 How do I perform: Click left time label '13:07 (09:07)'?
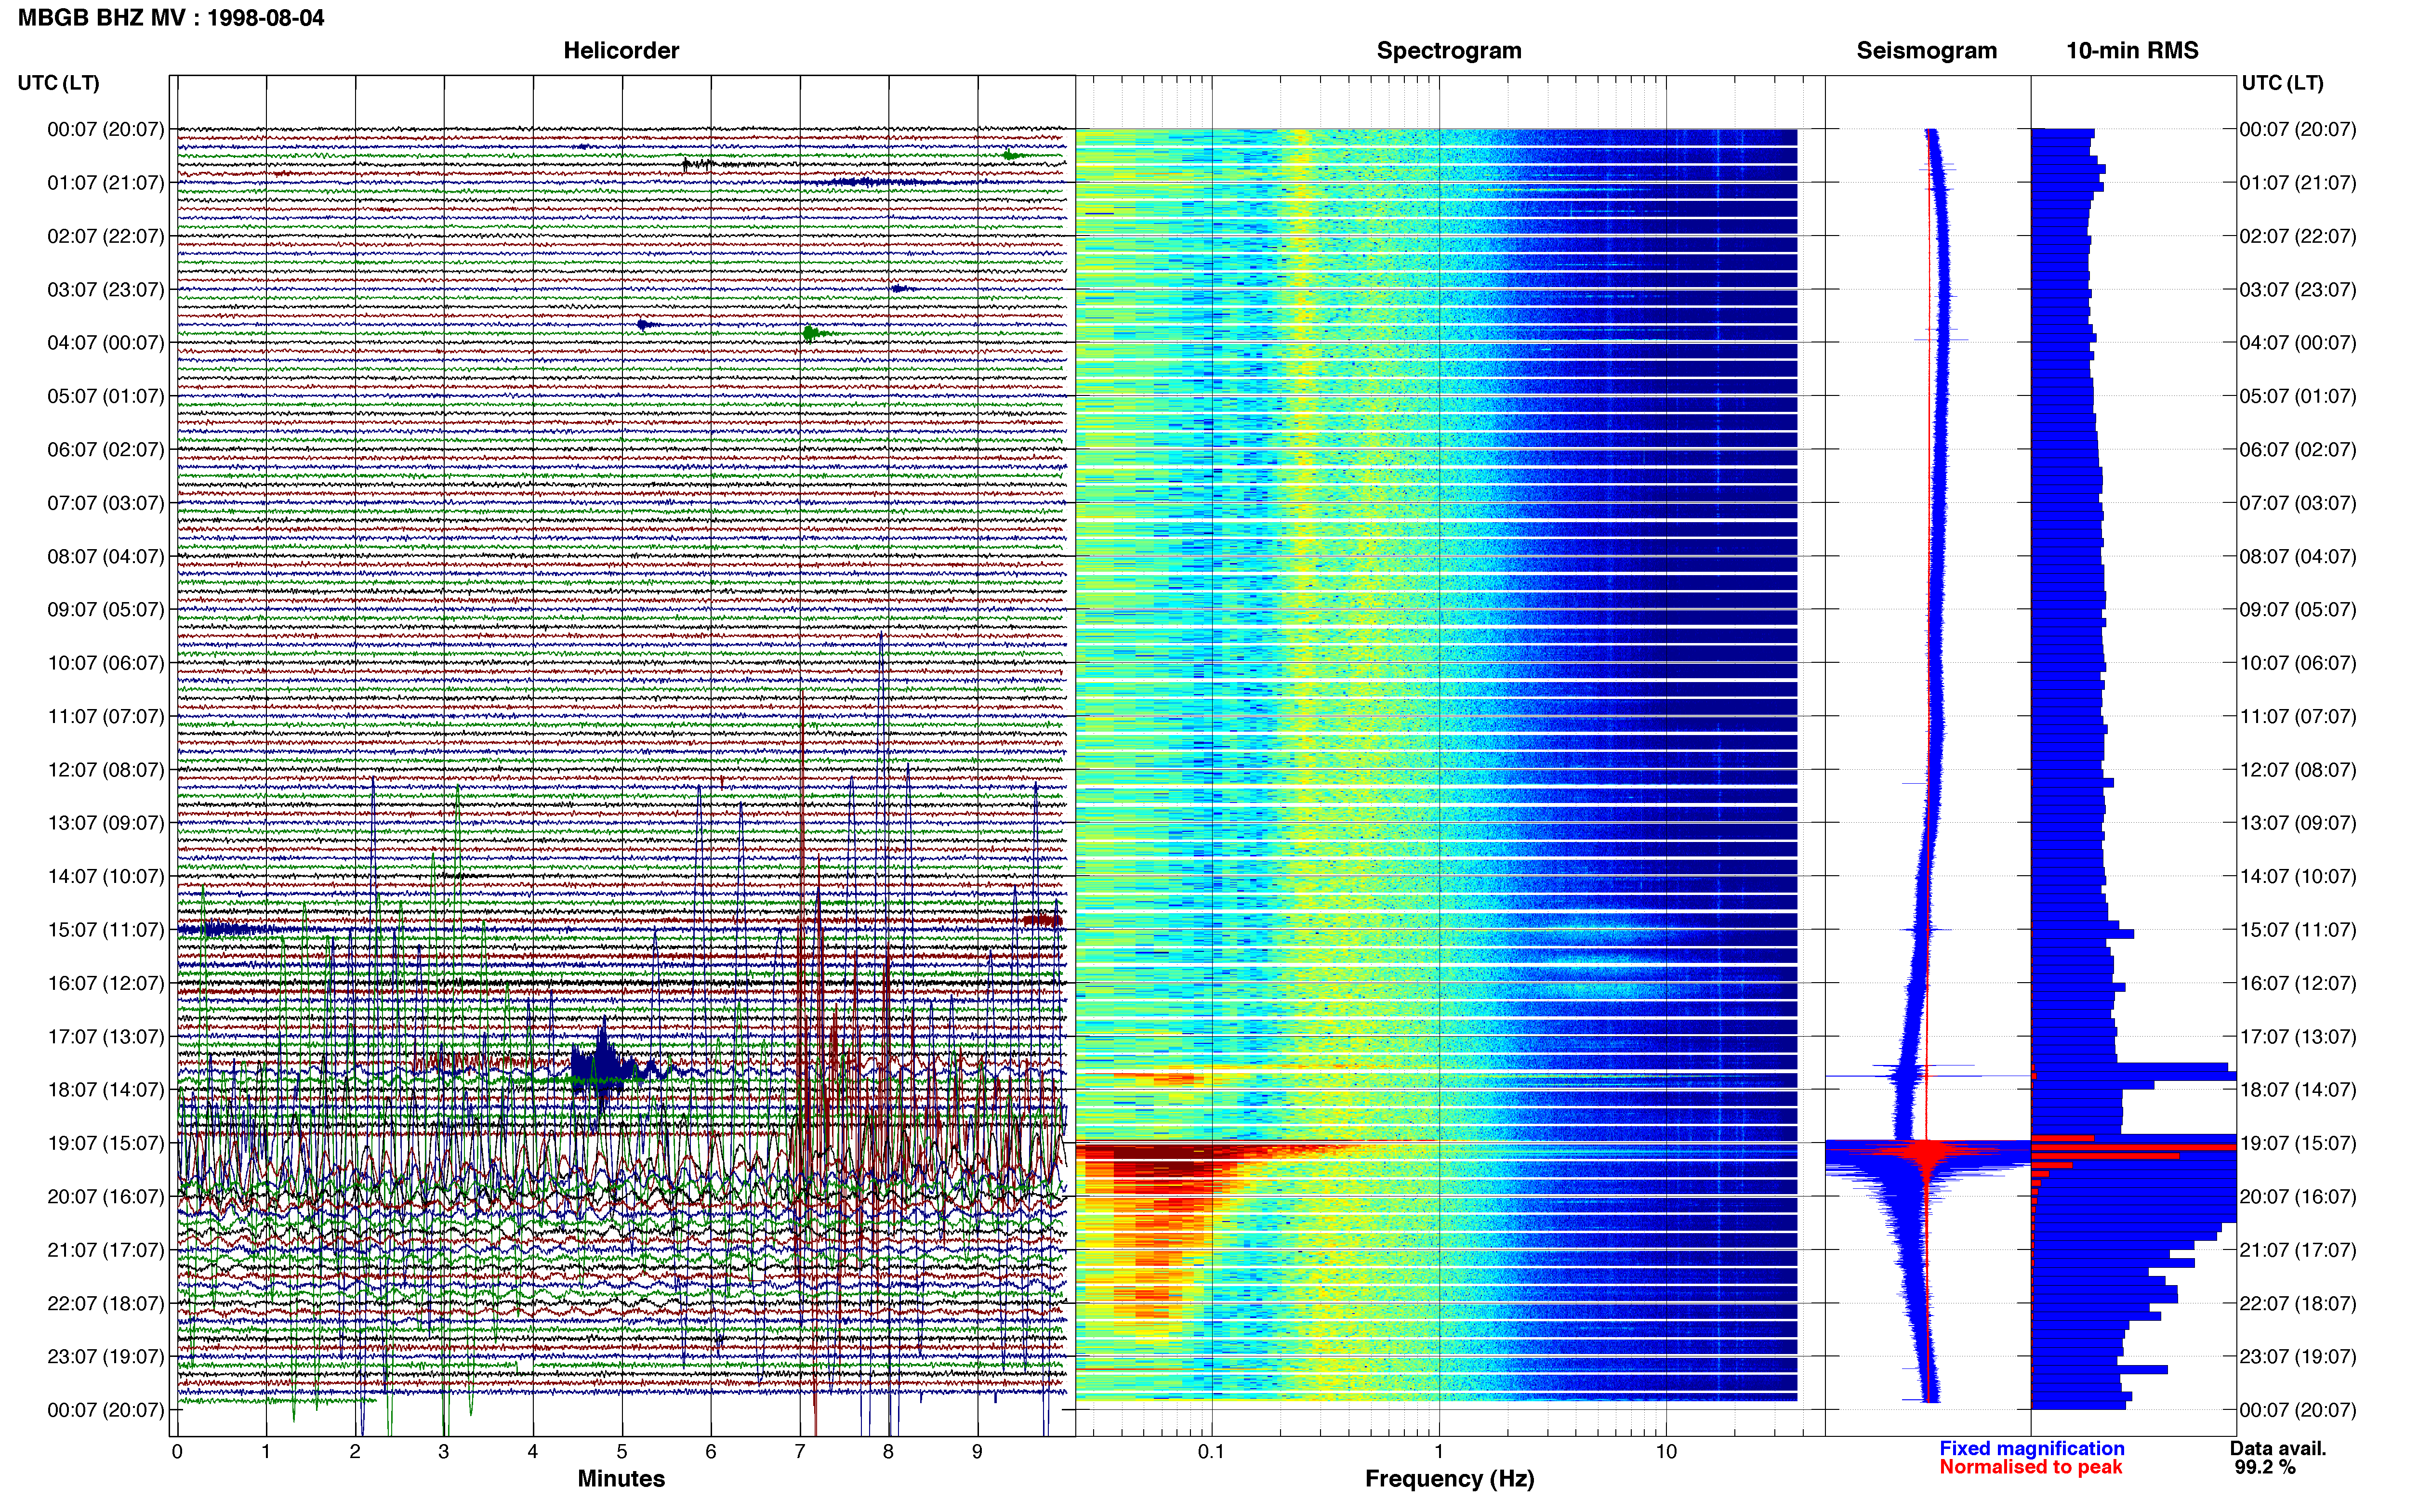click(x=106, y=823)
